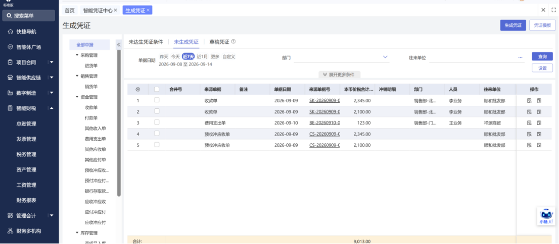This screenshot has width=559, height=244.
Task: Switch to the 智能凭证中心 tab
Action: tap(98, 10)
